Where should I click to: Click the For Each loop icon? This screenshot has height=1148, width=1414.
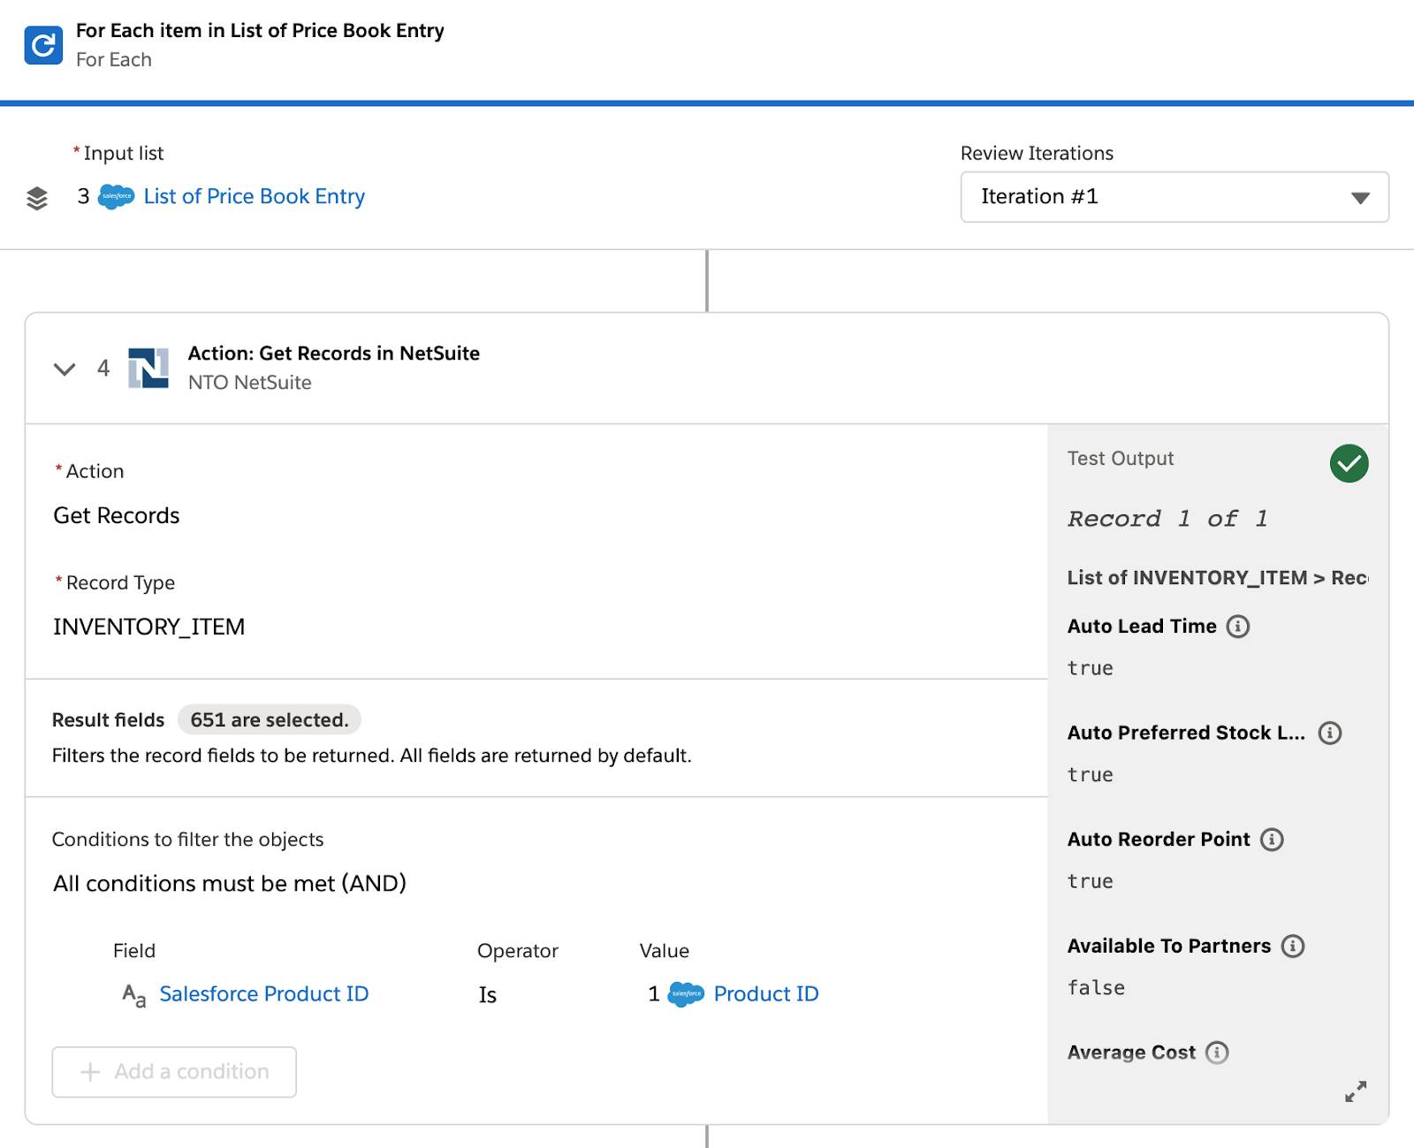[43, 45]
